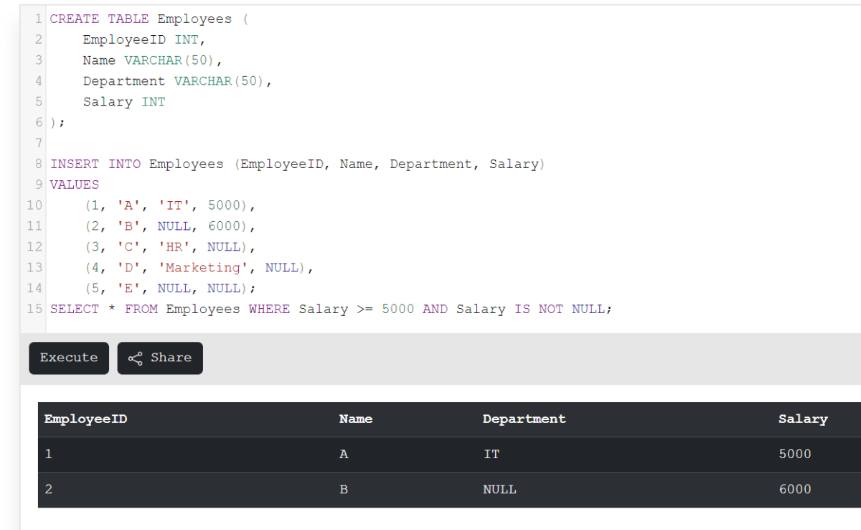861x530 pixels.
Task: Click the Share icon next to Share label
Action: pyautogui.click(x=136, y=358)
